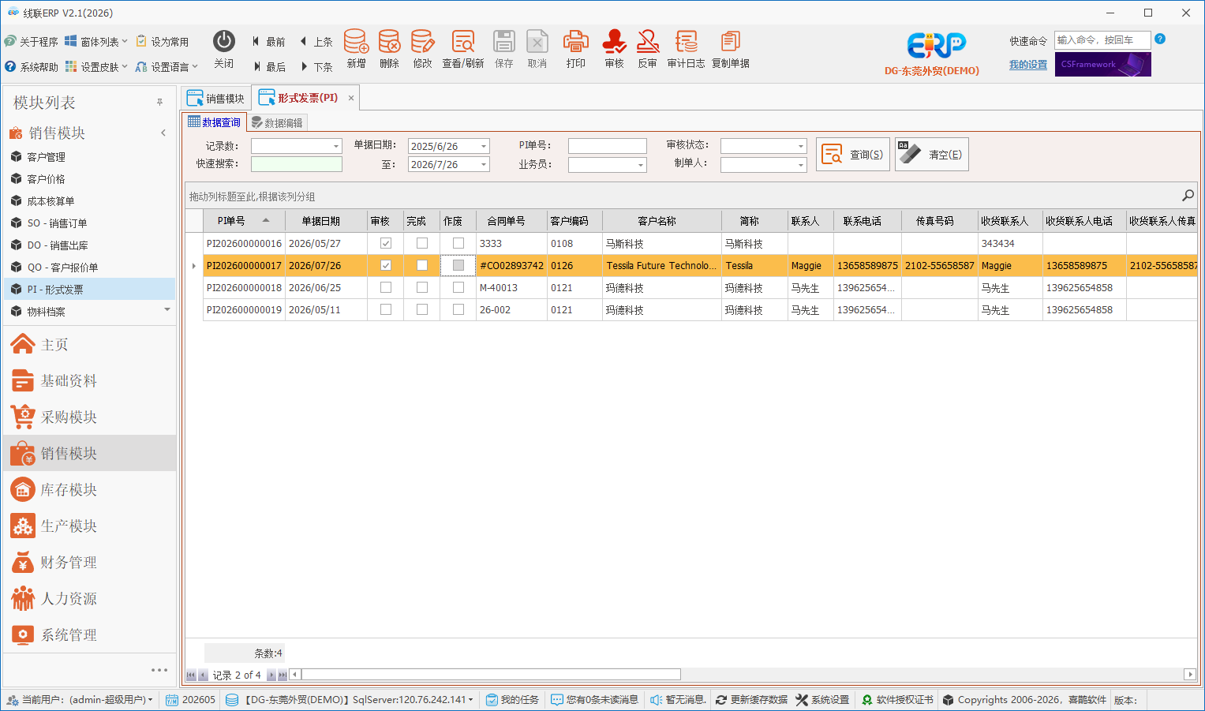The height and width of the screenshot is (711, 1205).
Task: Open the 主页 home module
Action: point(89,344)
